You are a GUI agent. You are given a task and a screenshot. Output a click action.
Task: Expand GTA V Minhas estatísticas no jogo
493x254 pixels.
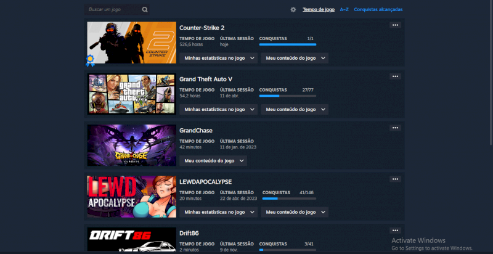(x=219, y=109)
